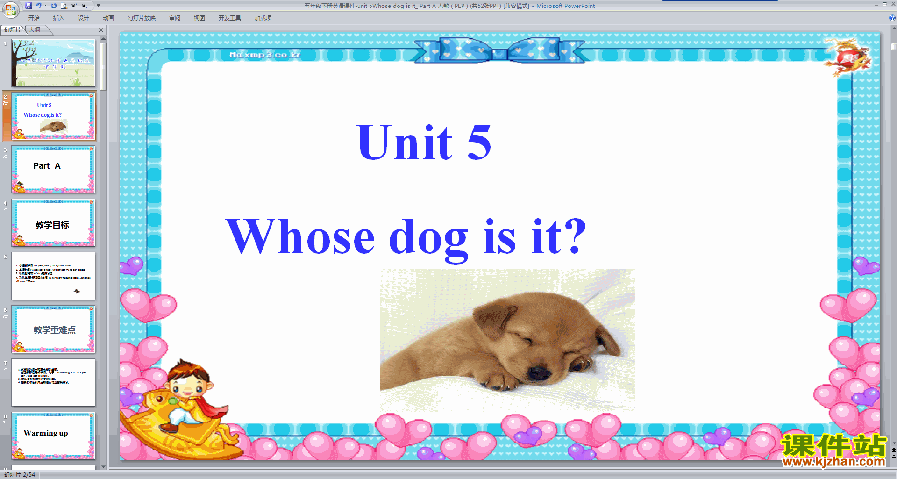897x479 pixels.
Task: Expand the Customize Quick Access Toolbar menu
Action: tap(98, 6)
